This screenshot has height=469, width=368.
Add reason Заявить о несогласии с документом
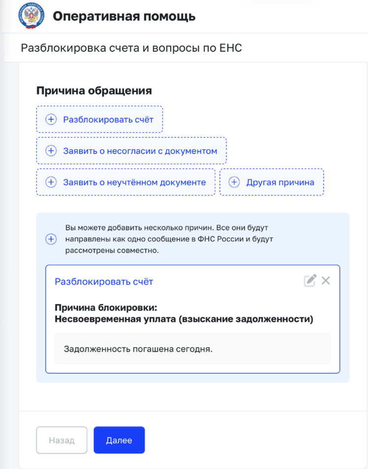132,151
